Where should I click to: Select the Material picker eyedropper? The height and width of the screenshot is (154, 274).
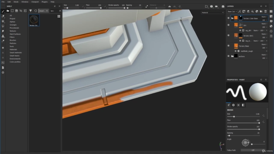click(x=3, y=41)
